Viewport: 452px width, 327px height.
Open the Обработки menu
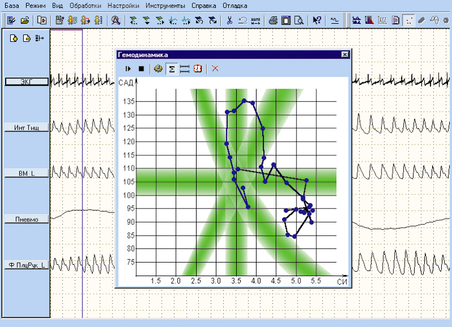pos(86,5)
